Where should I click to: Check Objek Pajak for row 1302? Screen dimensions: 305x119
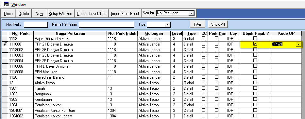pos(255,94)
